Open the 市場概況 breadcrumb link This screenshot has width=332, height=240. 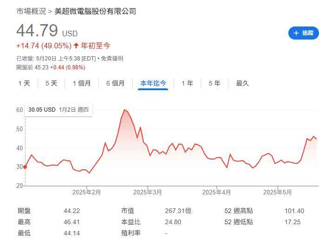point(31,11)
